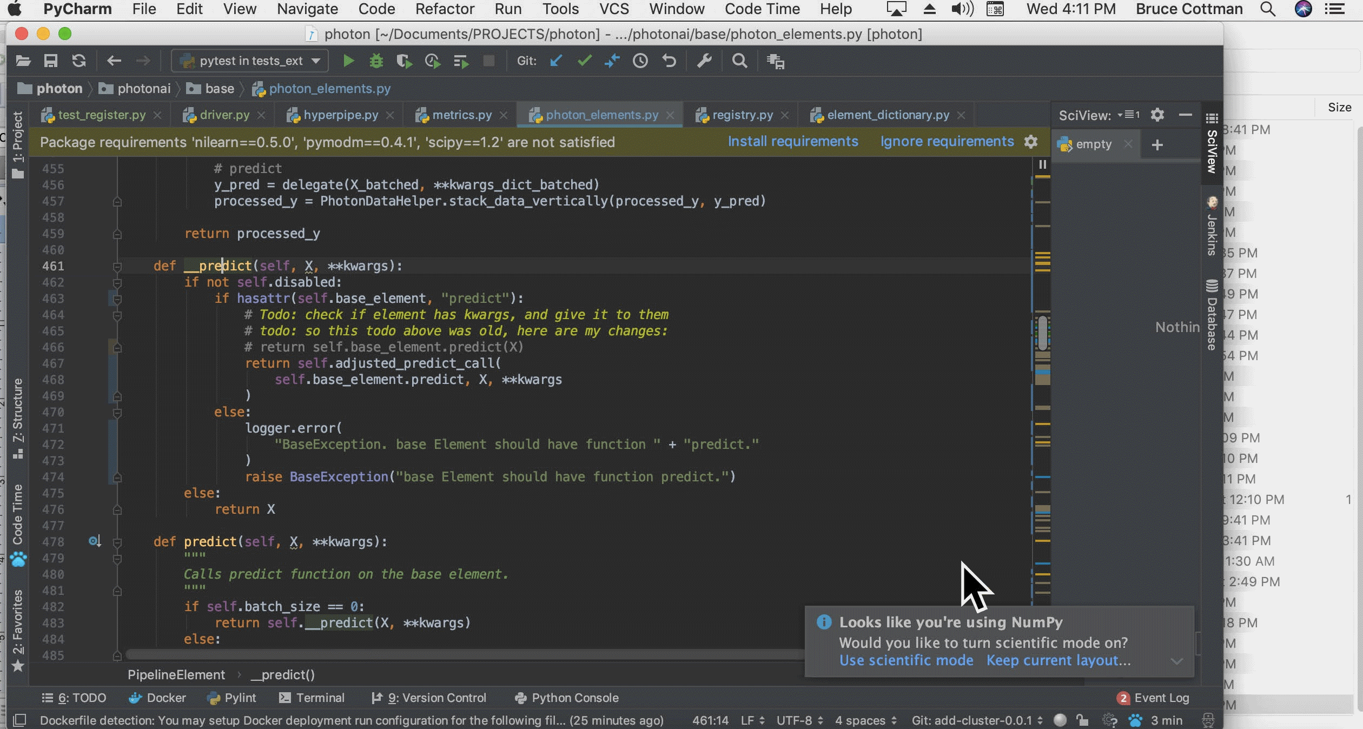
Task: Open the SciView settings gear
Action: [1157, 115]
